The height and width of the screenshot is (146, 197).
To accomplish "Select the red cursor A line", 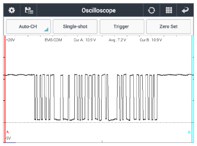I will point(5,89).
